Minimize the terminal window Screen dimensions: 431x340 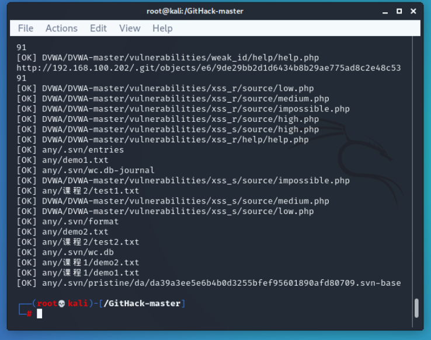(x=385, y=12)
